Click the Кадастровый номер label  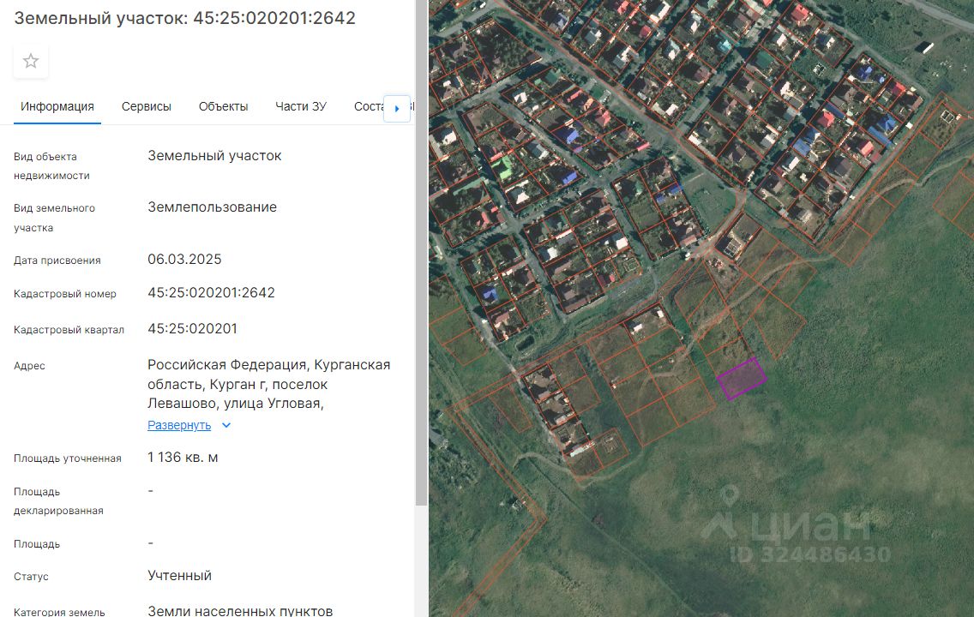64,294
